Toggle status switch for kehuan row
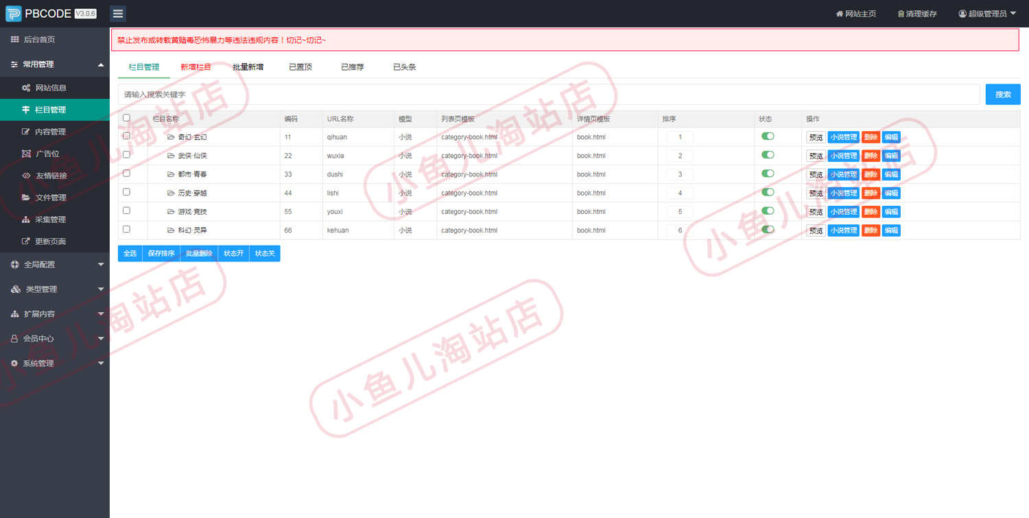 (x=768, y=229)
